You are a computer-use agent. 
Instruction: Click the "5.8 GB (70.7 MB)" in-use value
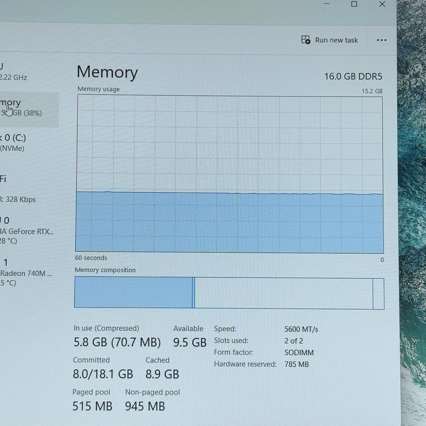tap(117, 342)
